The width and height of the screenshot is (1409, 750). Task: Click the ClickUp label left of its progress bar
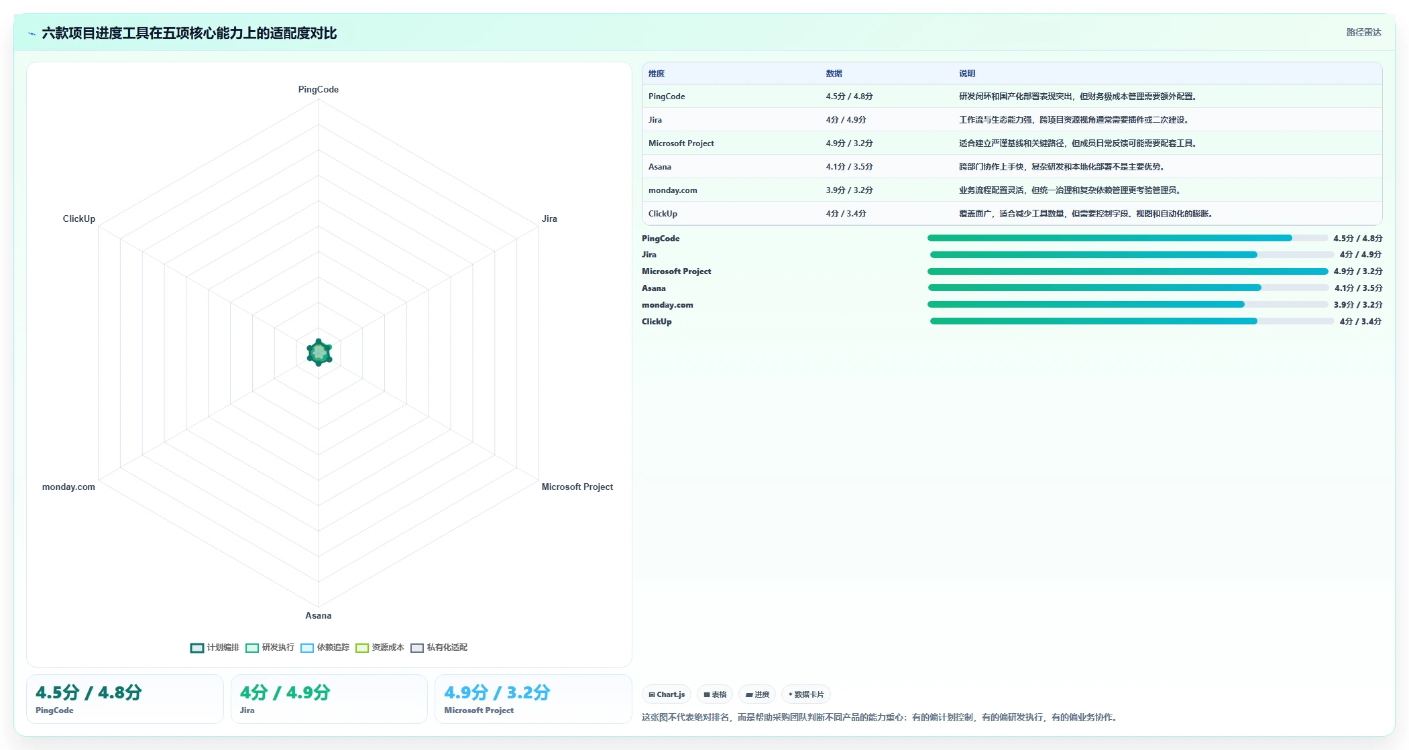[657, 322]
